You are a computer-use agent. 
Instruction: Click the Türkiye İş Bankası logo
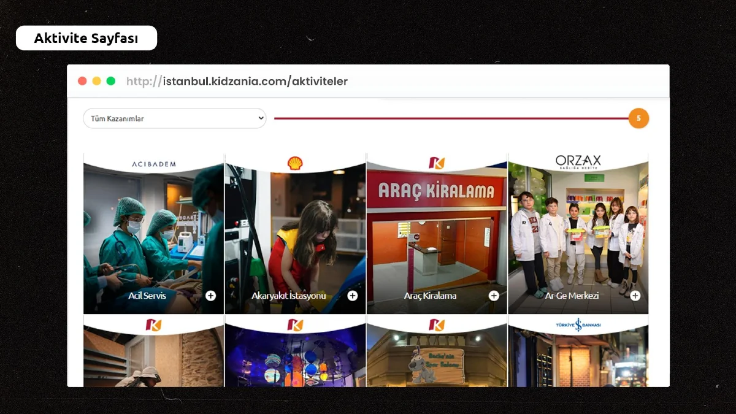tap(578, 324)
